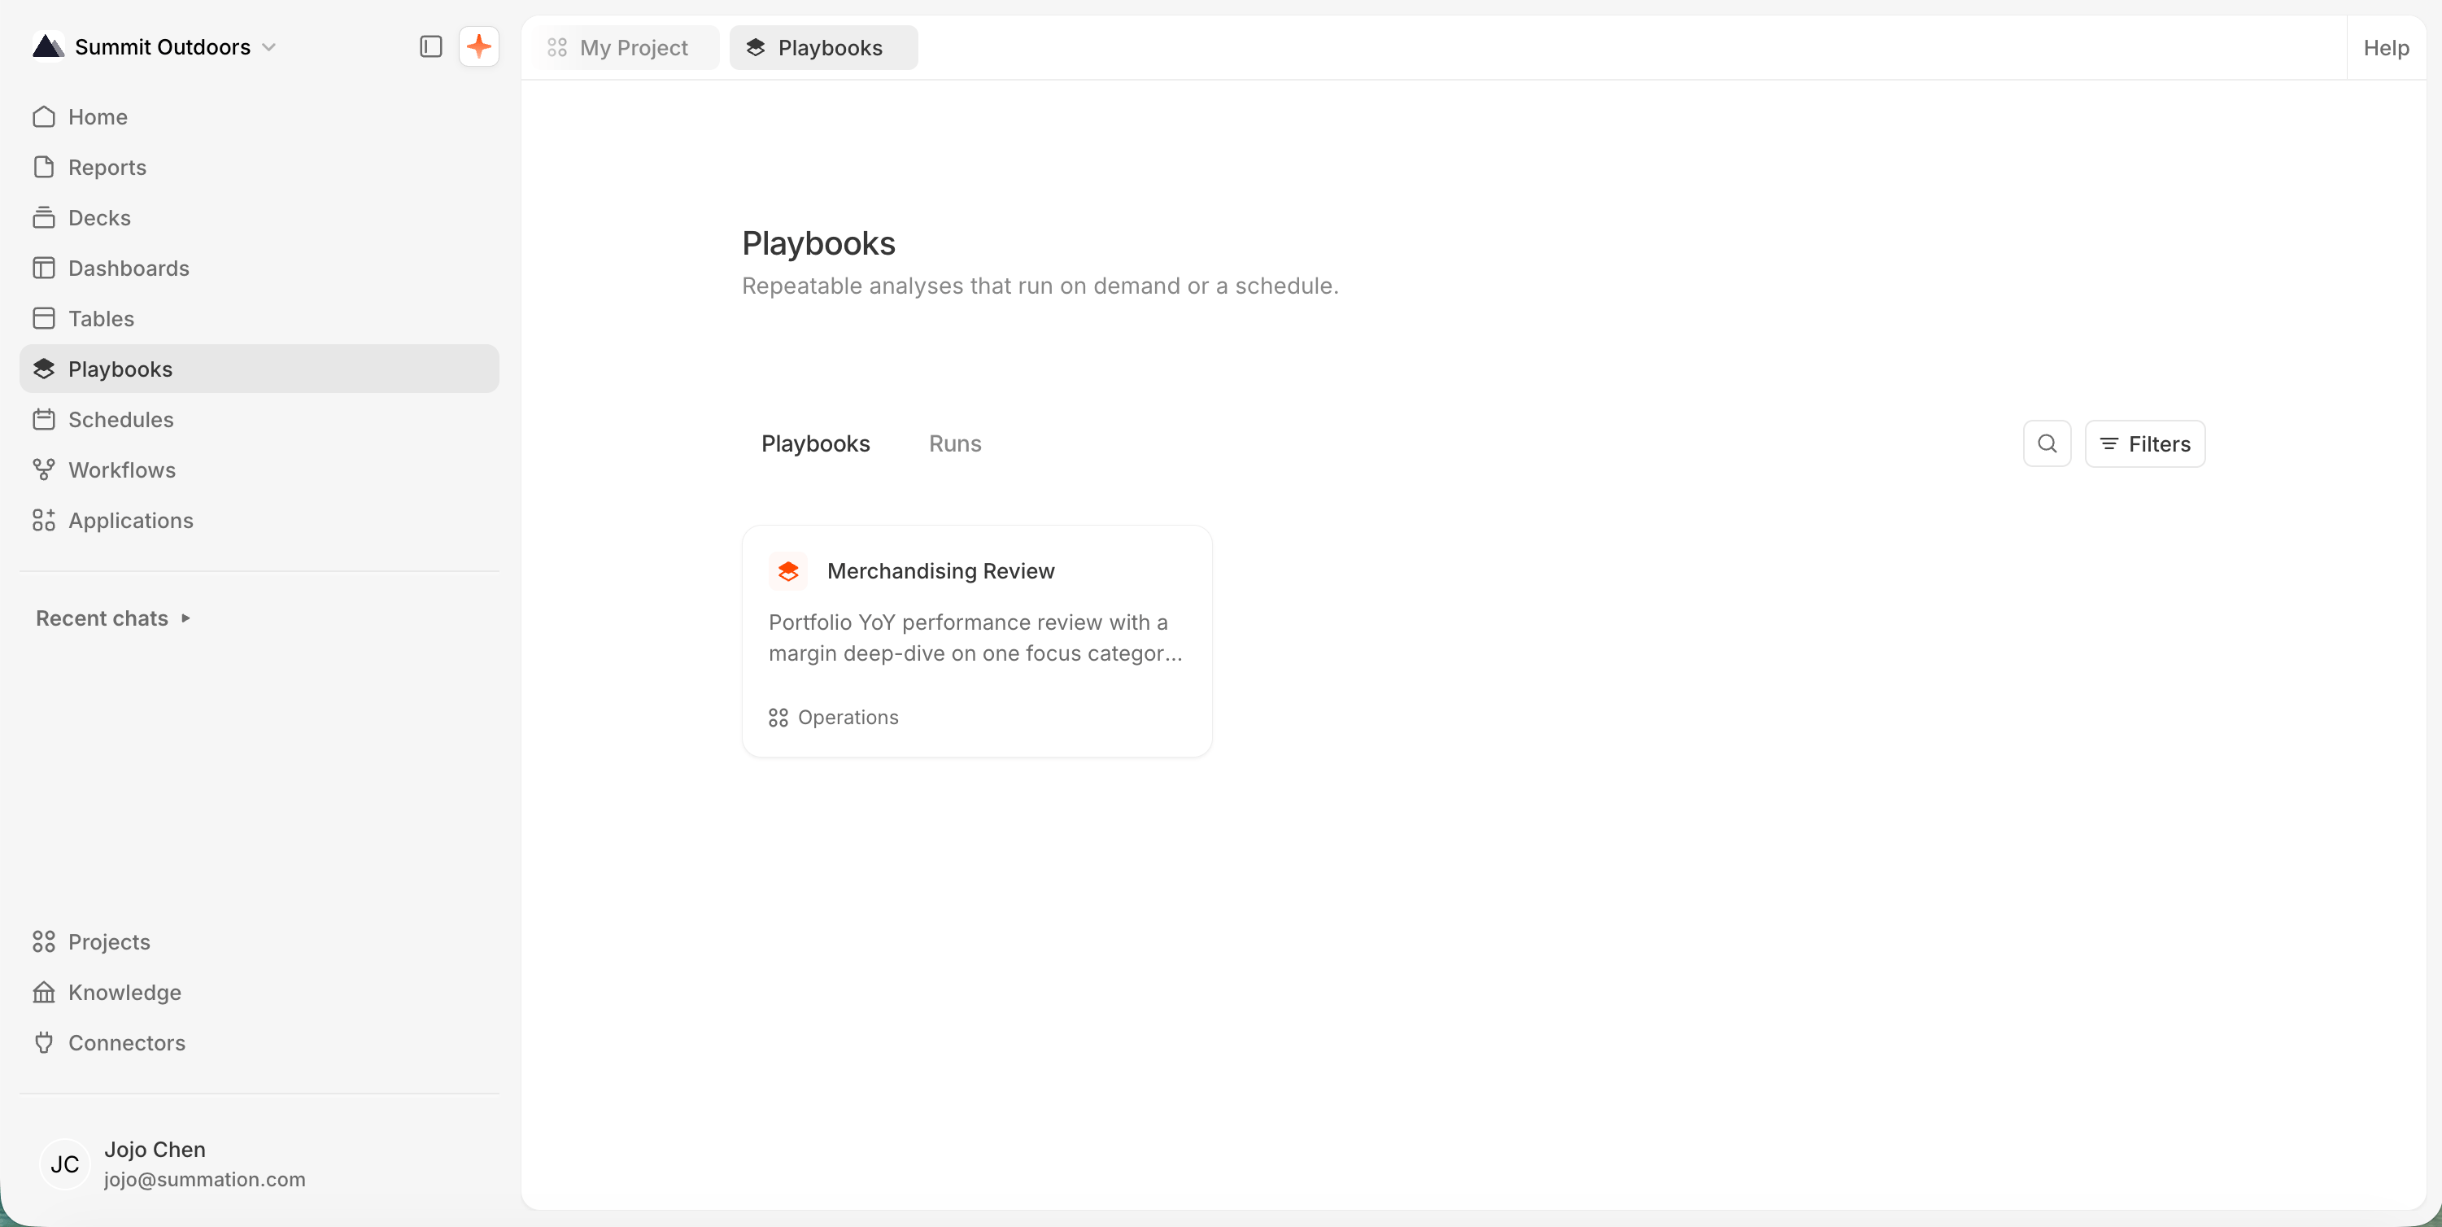Open the Summit Outdoors workspace dropdown
The width and height of the screenshot is (2442, 1227).
point(155,46)
